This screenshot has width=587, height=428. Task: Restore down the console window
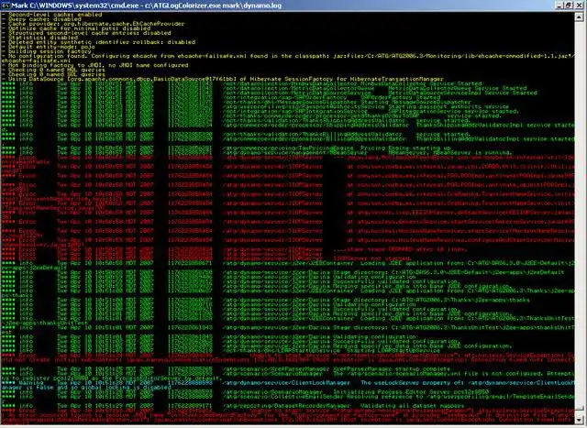[x=569, y=5]
